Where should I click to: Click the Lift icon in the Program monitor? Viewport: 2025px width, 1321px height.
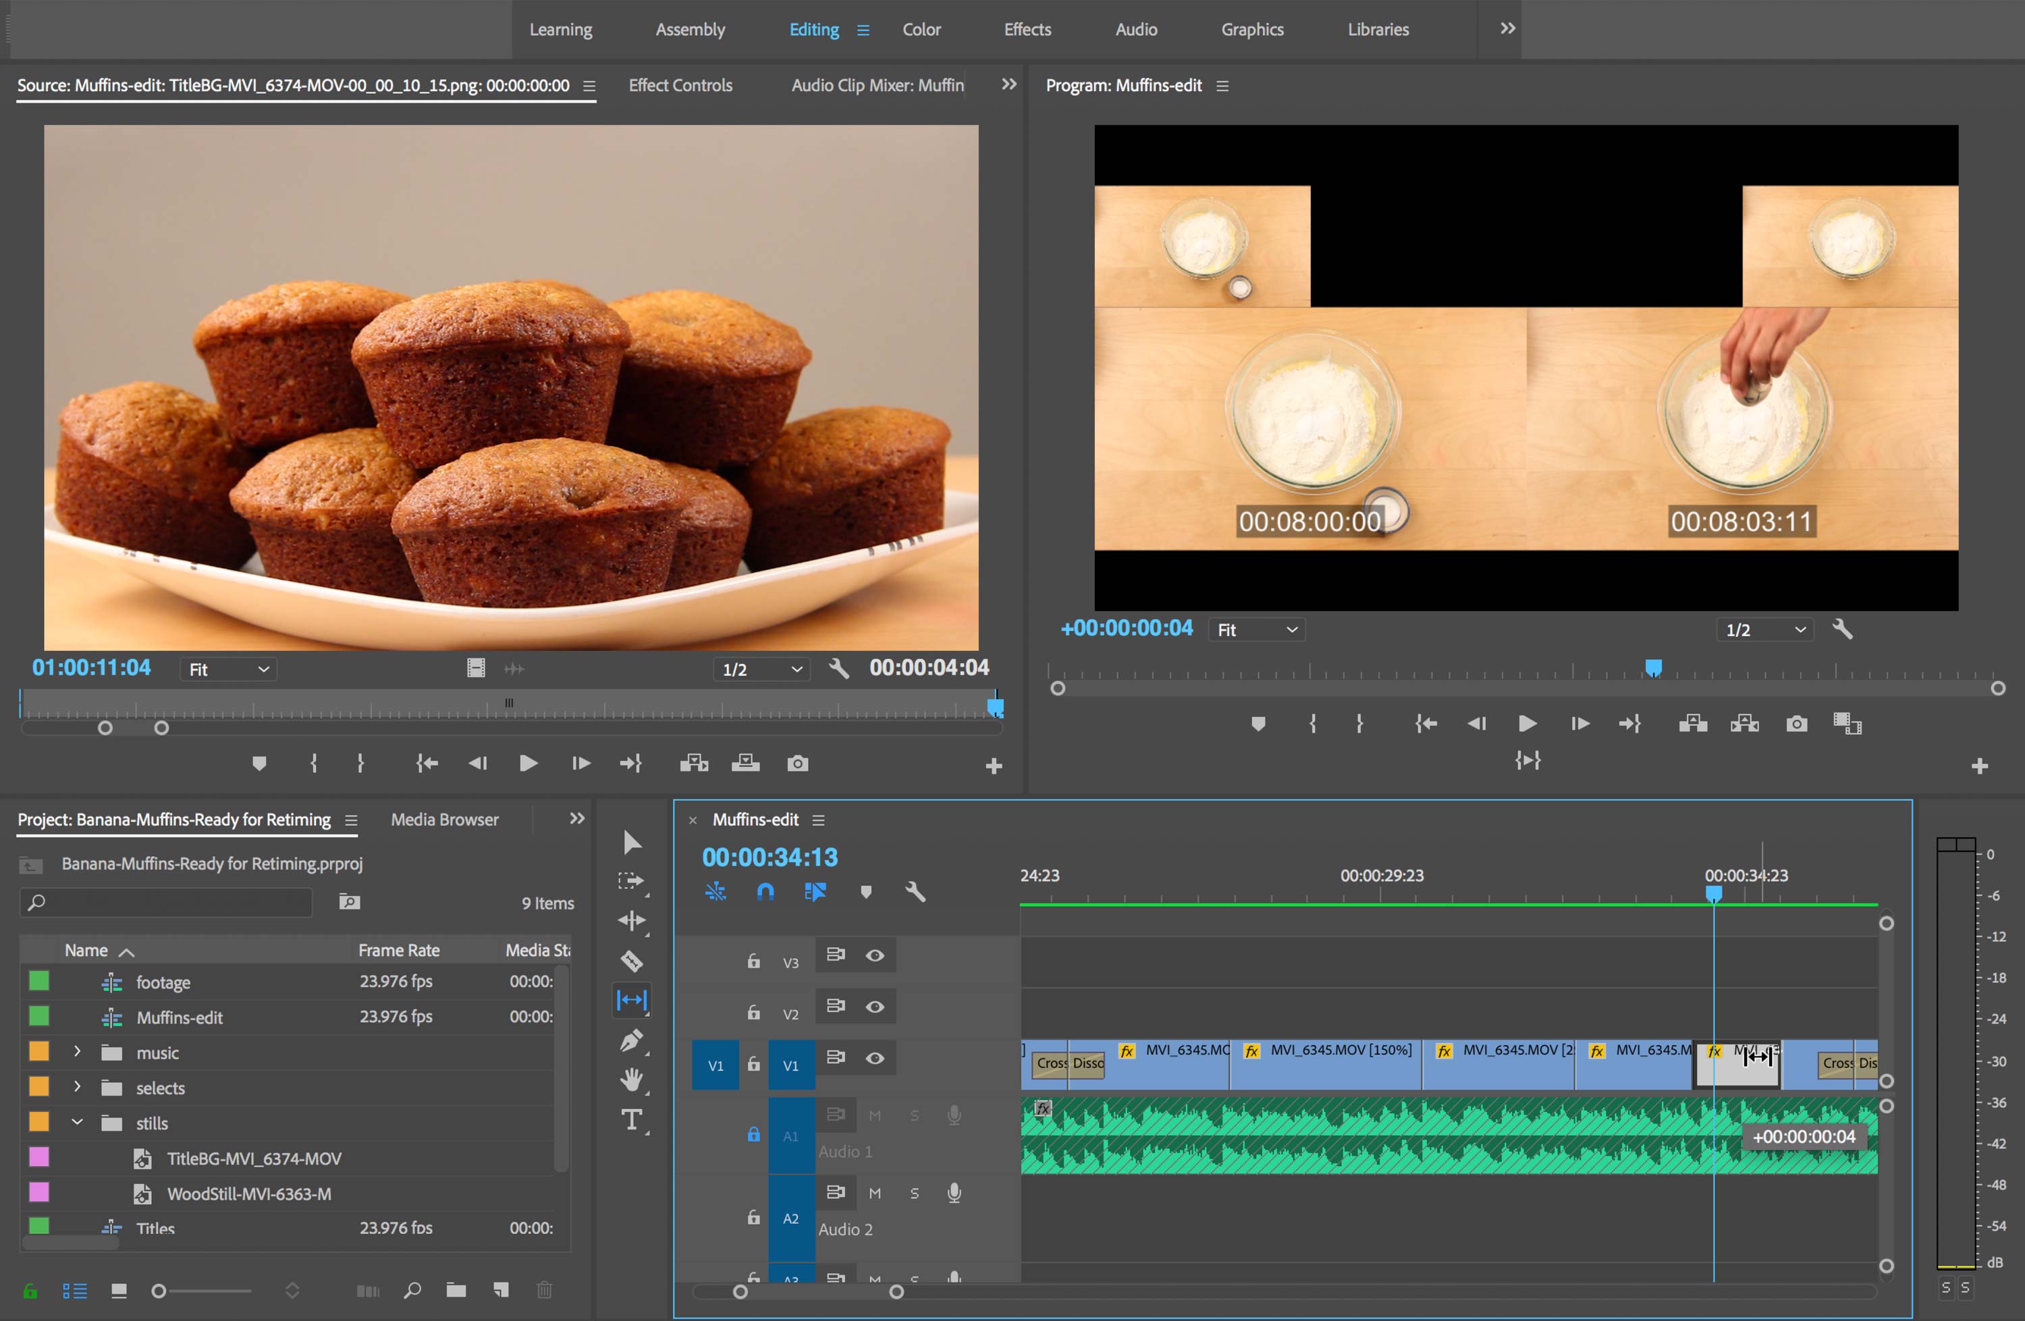pos(1693,723)
